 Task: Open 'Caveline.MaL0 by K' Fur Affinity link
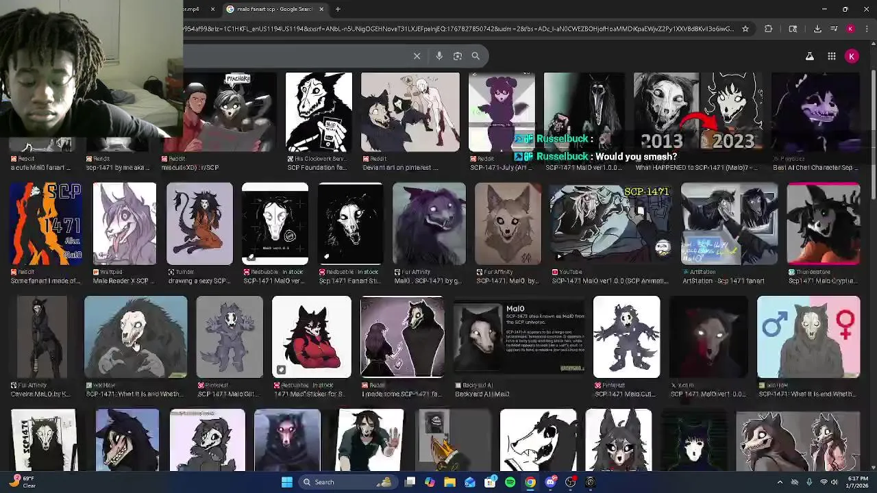40,394
